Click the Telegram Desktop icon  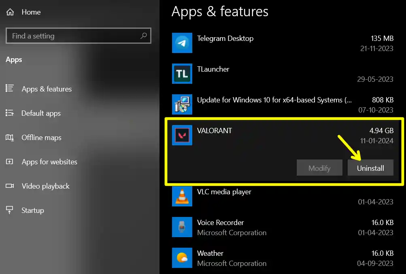[182, 43]
